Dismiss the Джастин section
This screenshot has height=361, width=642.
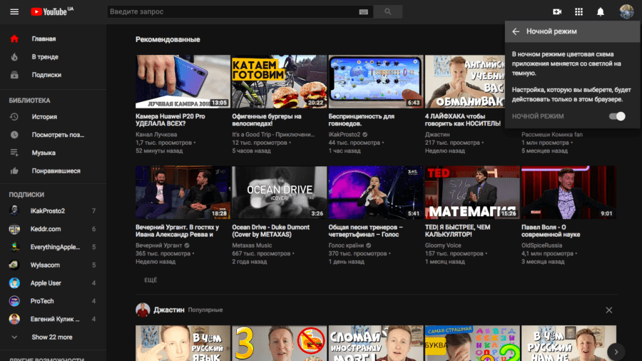(608, 310)
